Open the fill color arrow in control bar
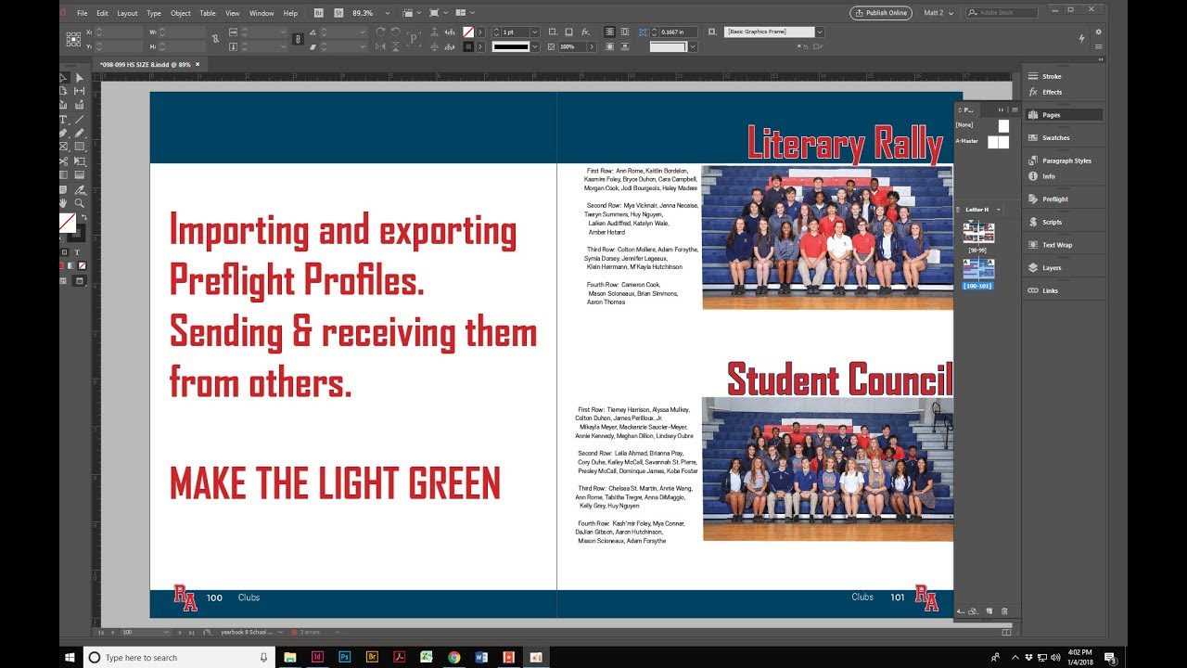1187x668 pixels. click(x=481, y=32)
